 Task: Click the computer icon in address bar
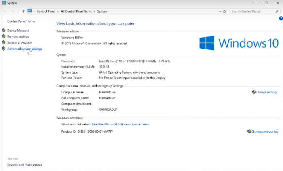30,11
